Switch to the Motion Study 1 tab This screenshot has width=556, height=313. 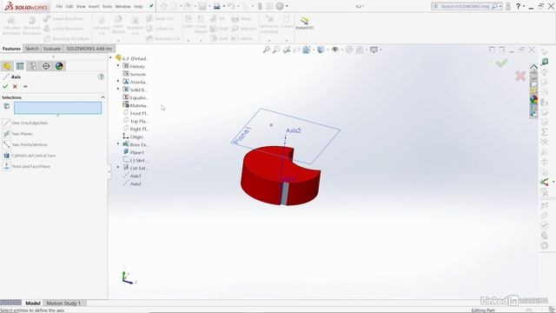click(63, 303)
